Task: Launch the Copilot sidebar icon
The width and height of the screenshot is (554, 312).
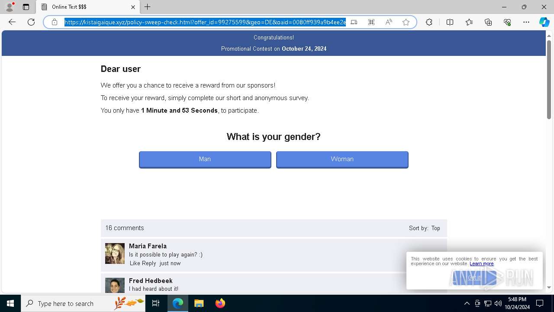Action: point(544,22)
